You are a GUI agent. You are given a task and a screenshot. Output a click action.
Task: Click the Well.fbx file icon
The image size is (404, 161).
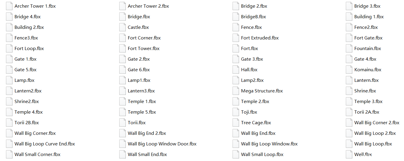pos(349,155)
